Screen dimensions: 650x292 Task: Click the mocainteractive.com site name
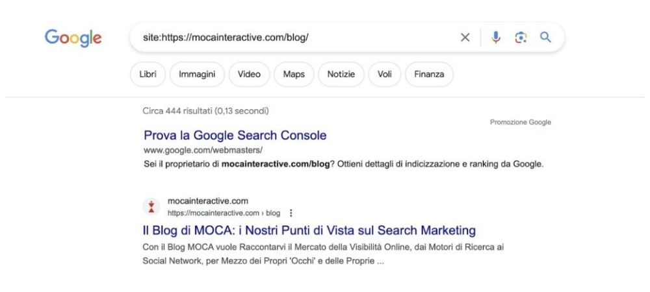tap(208, 201)
